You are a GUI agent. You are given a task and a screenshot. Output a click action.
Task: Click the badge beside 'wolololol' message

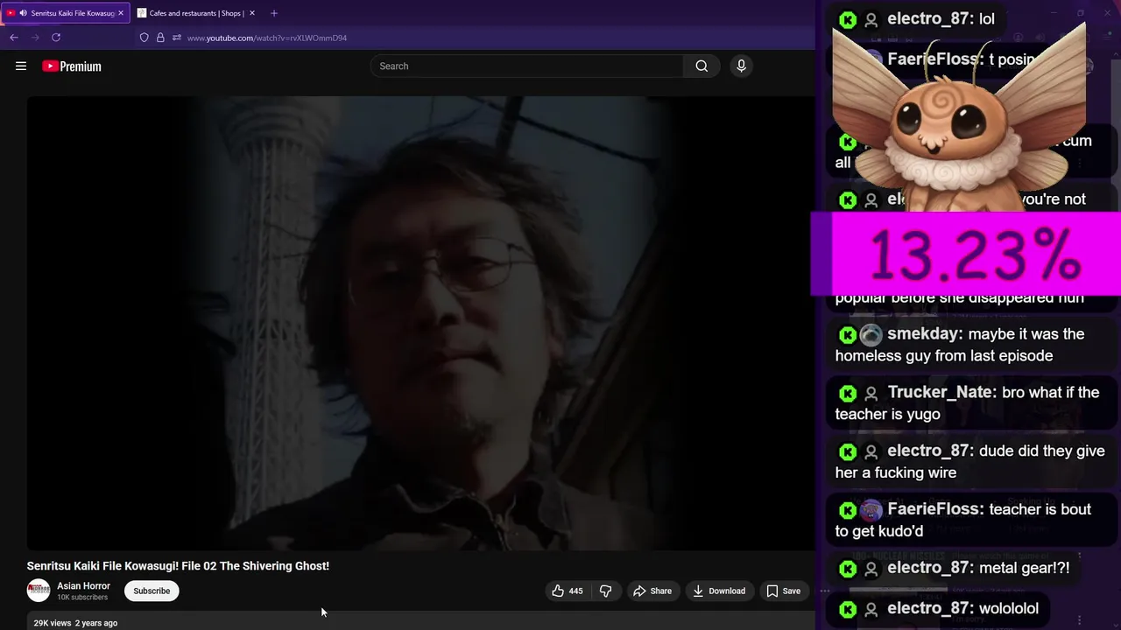(x=848, y=609)
